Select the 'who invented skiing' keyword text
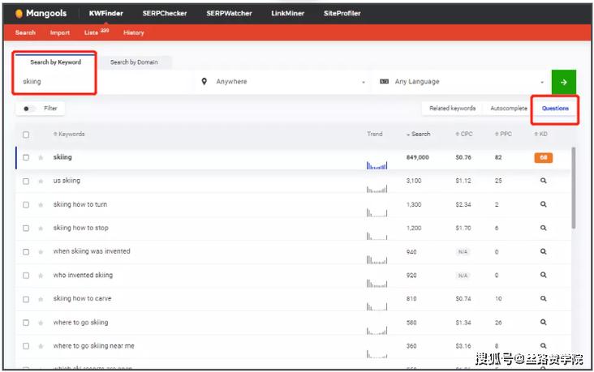594x372 pixels. point(83,275)
